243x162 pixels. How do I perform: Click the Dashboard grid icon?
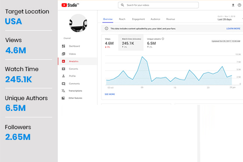click(x=63, y=46)
